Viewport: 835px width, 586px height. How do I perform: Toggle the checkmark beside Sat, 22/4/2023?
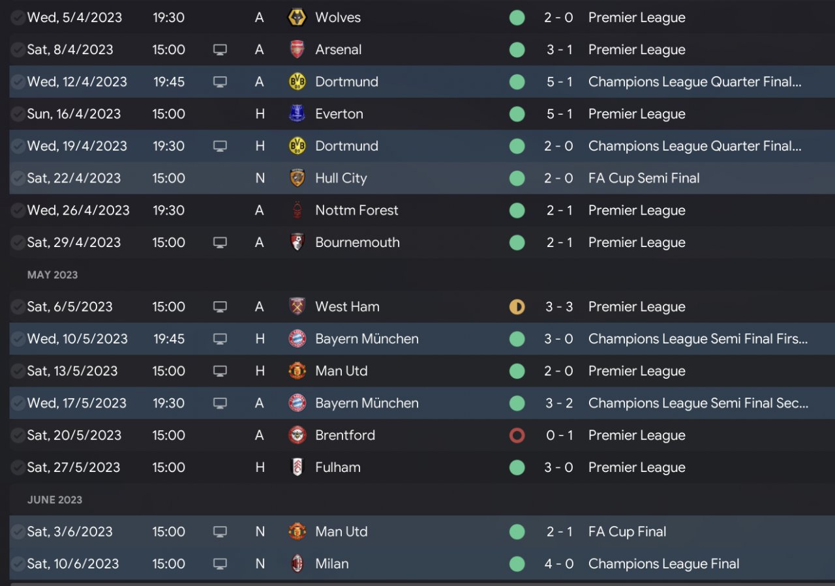18,178
